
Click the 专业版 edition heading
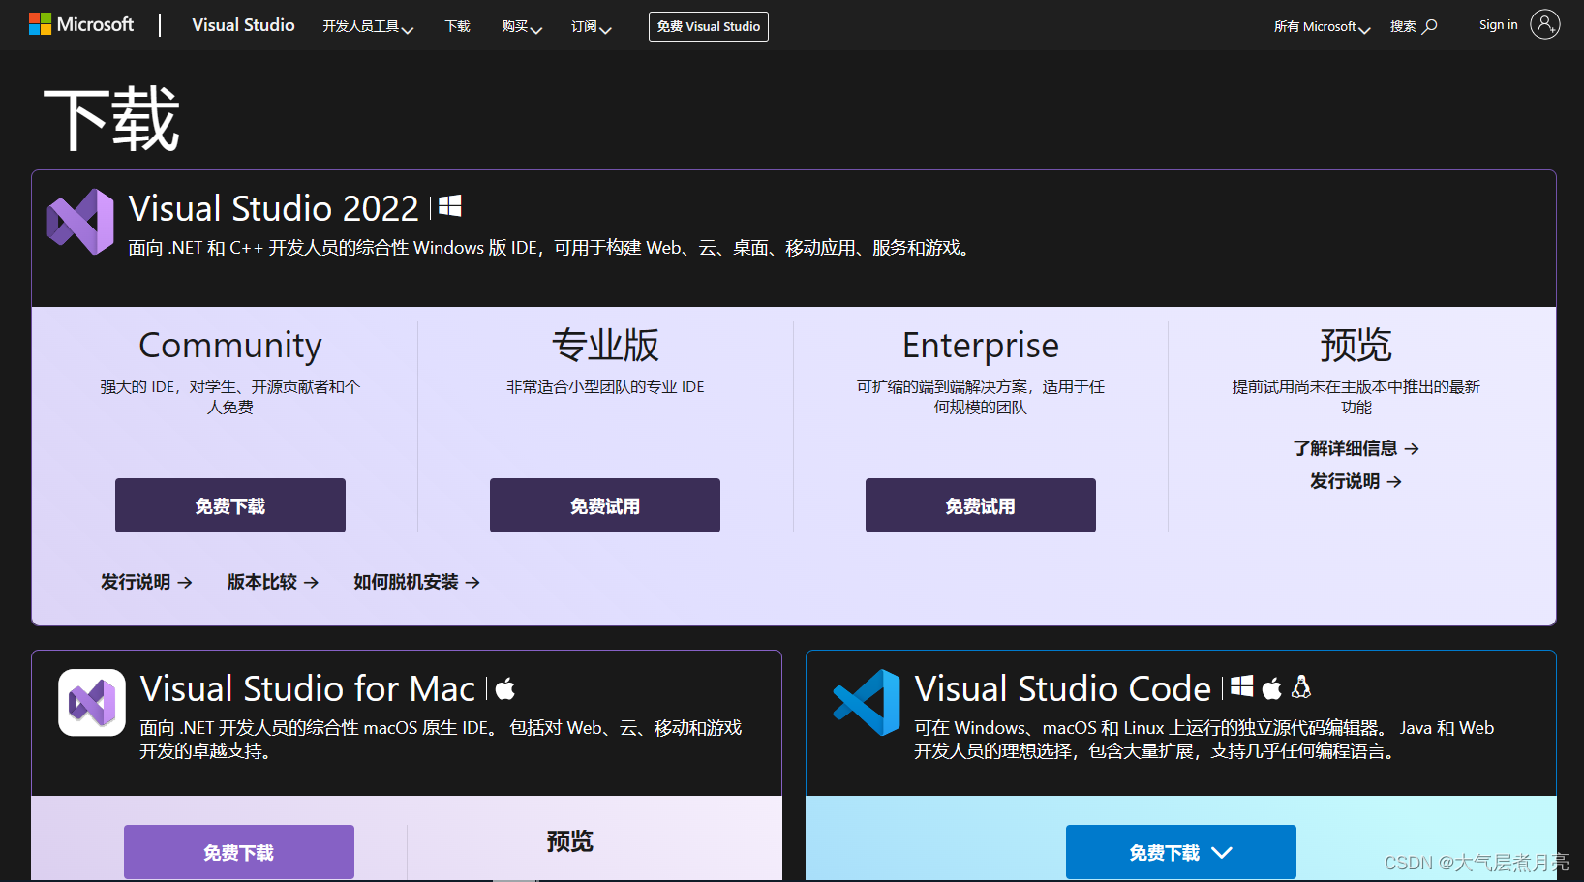pyautogui.click(x=605, y=345)
